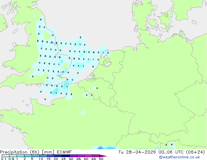Click the "45" legend scale label
Screen dimensions: 207x160
93,159
